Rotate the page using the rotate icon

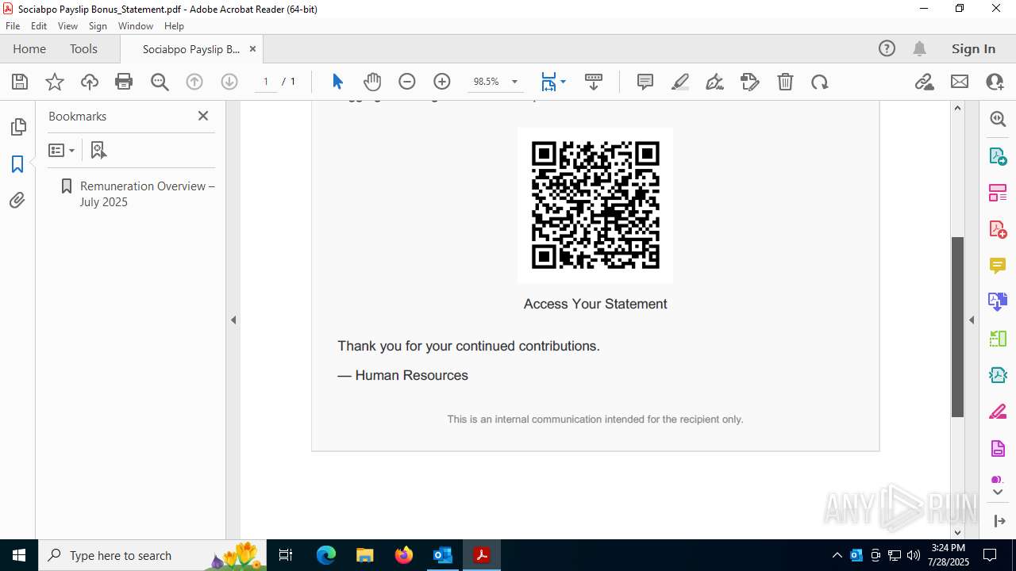(820, 82)
